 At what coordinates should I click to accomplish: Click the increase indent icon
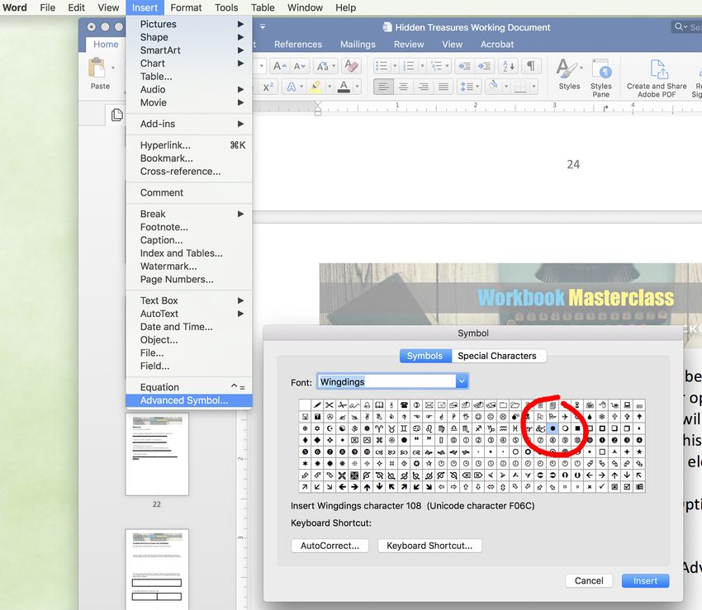[485, 66]
